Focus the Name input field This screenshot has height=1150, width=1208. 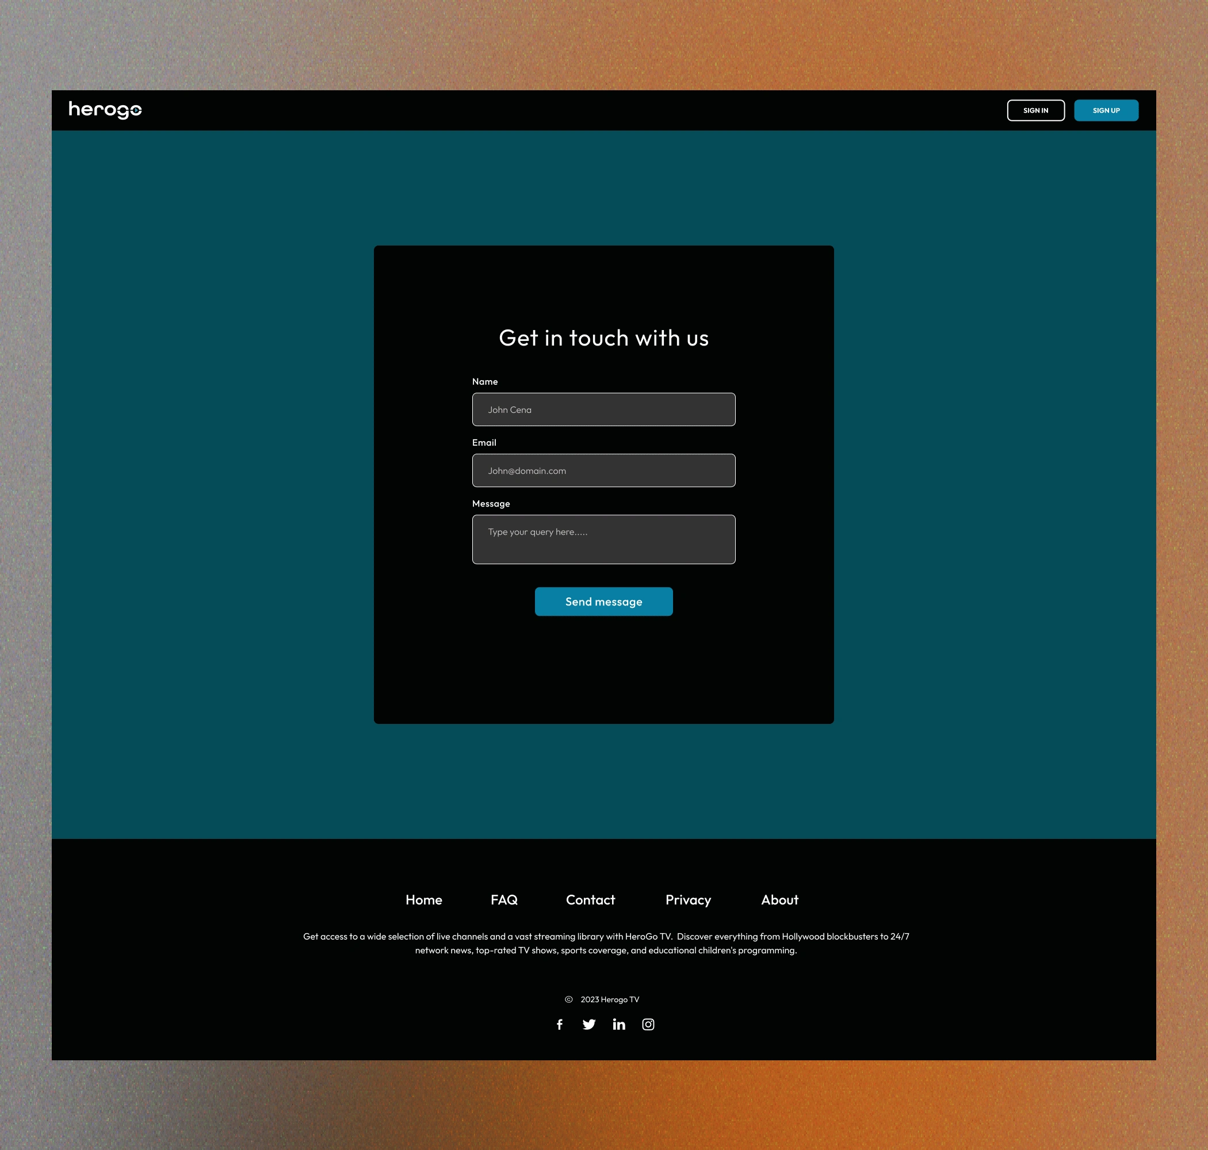pyautogui.click(x=603, y=409)
